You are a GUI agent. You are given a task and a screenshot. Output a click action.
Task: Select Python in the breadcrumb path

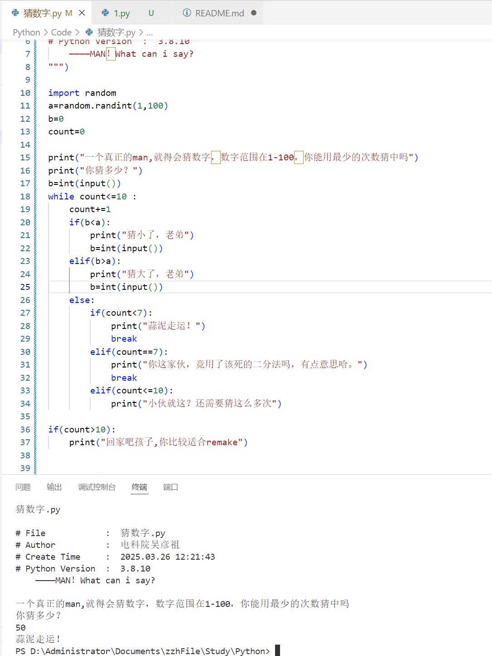pos(26,32)
